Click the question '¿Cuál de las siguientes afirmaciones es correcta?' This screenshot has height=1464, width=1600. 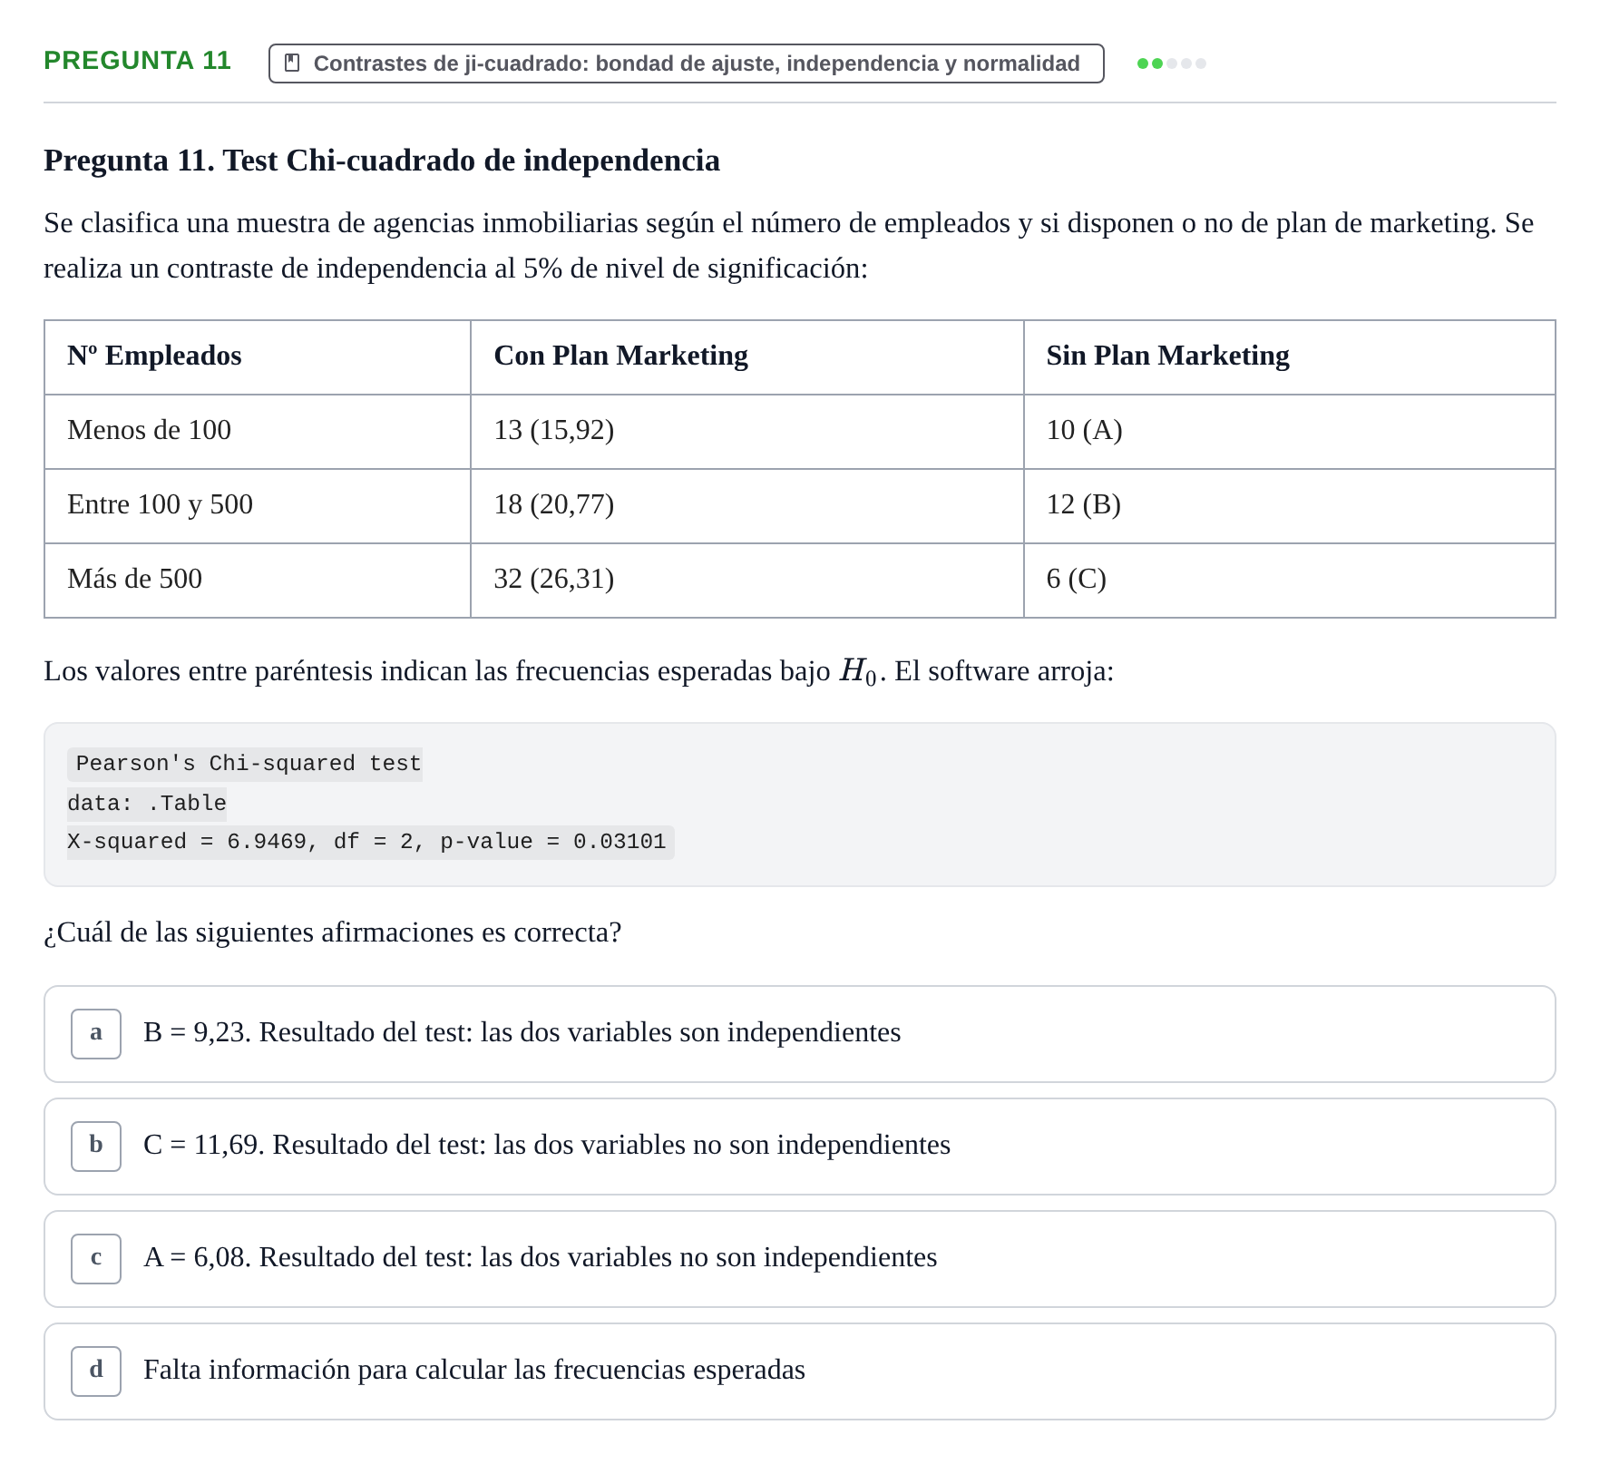point(333,932)
